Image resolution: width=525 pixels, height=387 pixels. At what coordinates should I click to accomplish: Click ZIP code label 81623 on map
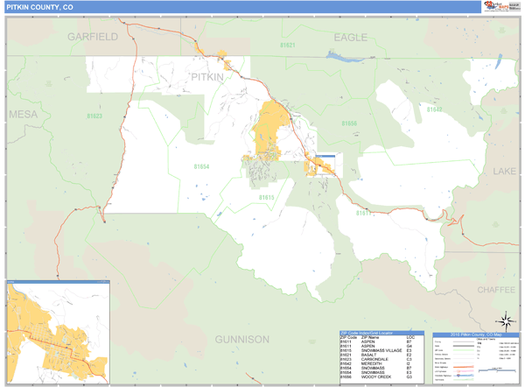tap(94, 116)
